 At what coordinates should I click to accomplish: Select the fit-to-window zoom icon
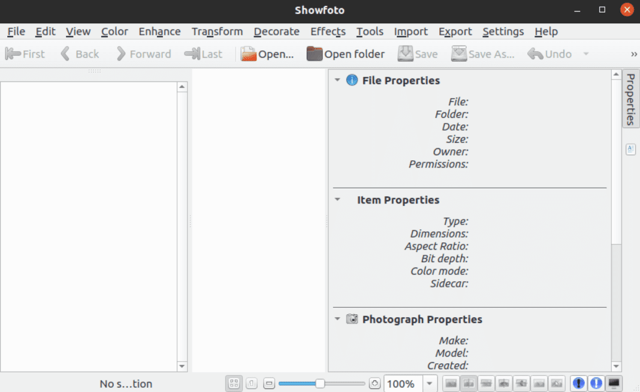(x=234, y=383)
